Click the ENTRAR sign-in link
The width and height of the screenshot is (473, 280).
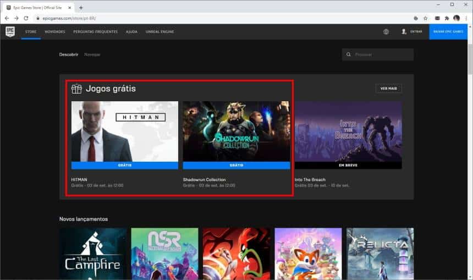pos(416,31)
